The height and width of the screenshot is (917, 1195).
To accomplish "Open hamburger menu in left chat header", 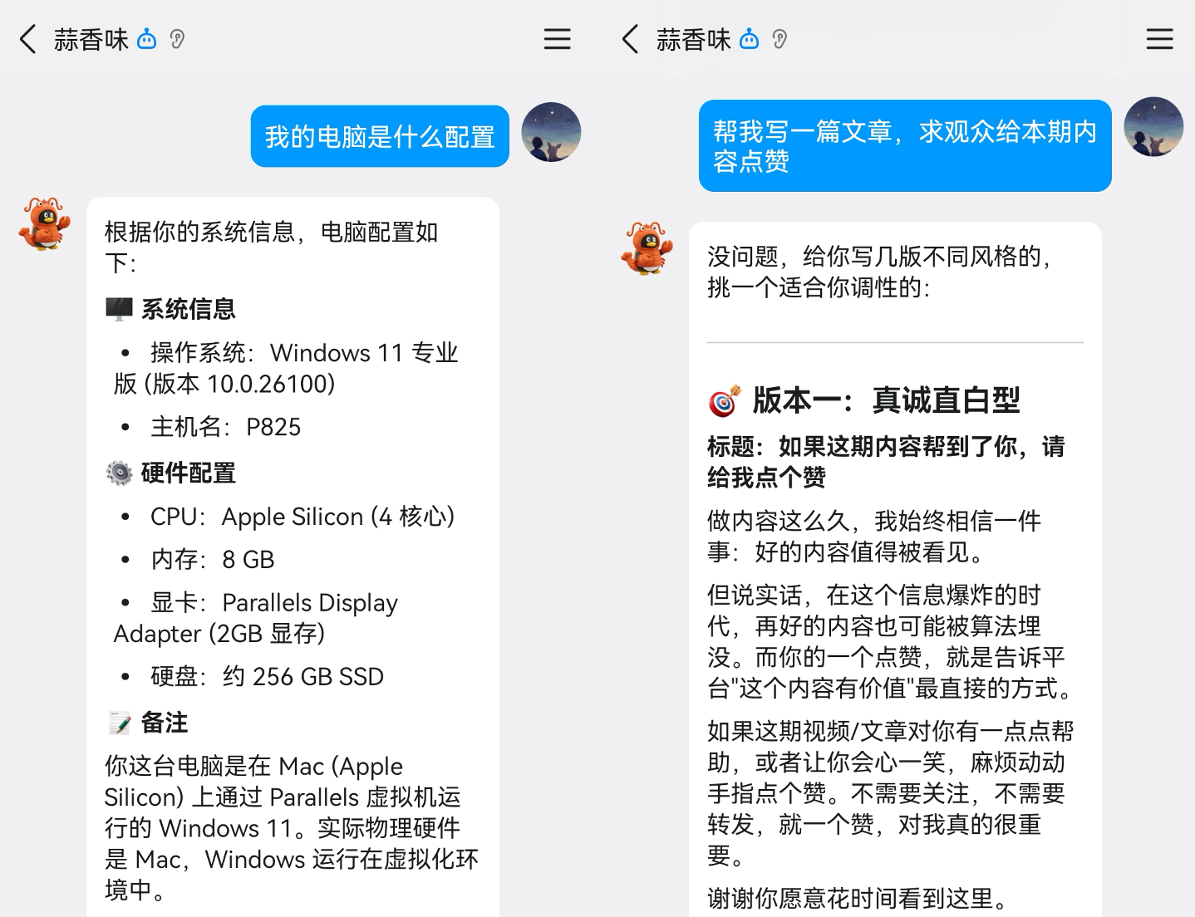I will (x=557, y=39).
